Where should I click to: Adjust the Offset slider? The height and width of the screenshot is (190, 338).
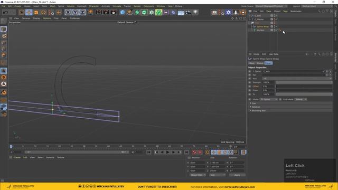pos(304,87)
